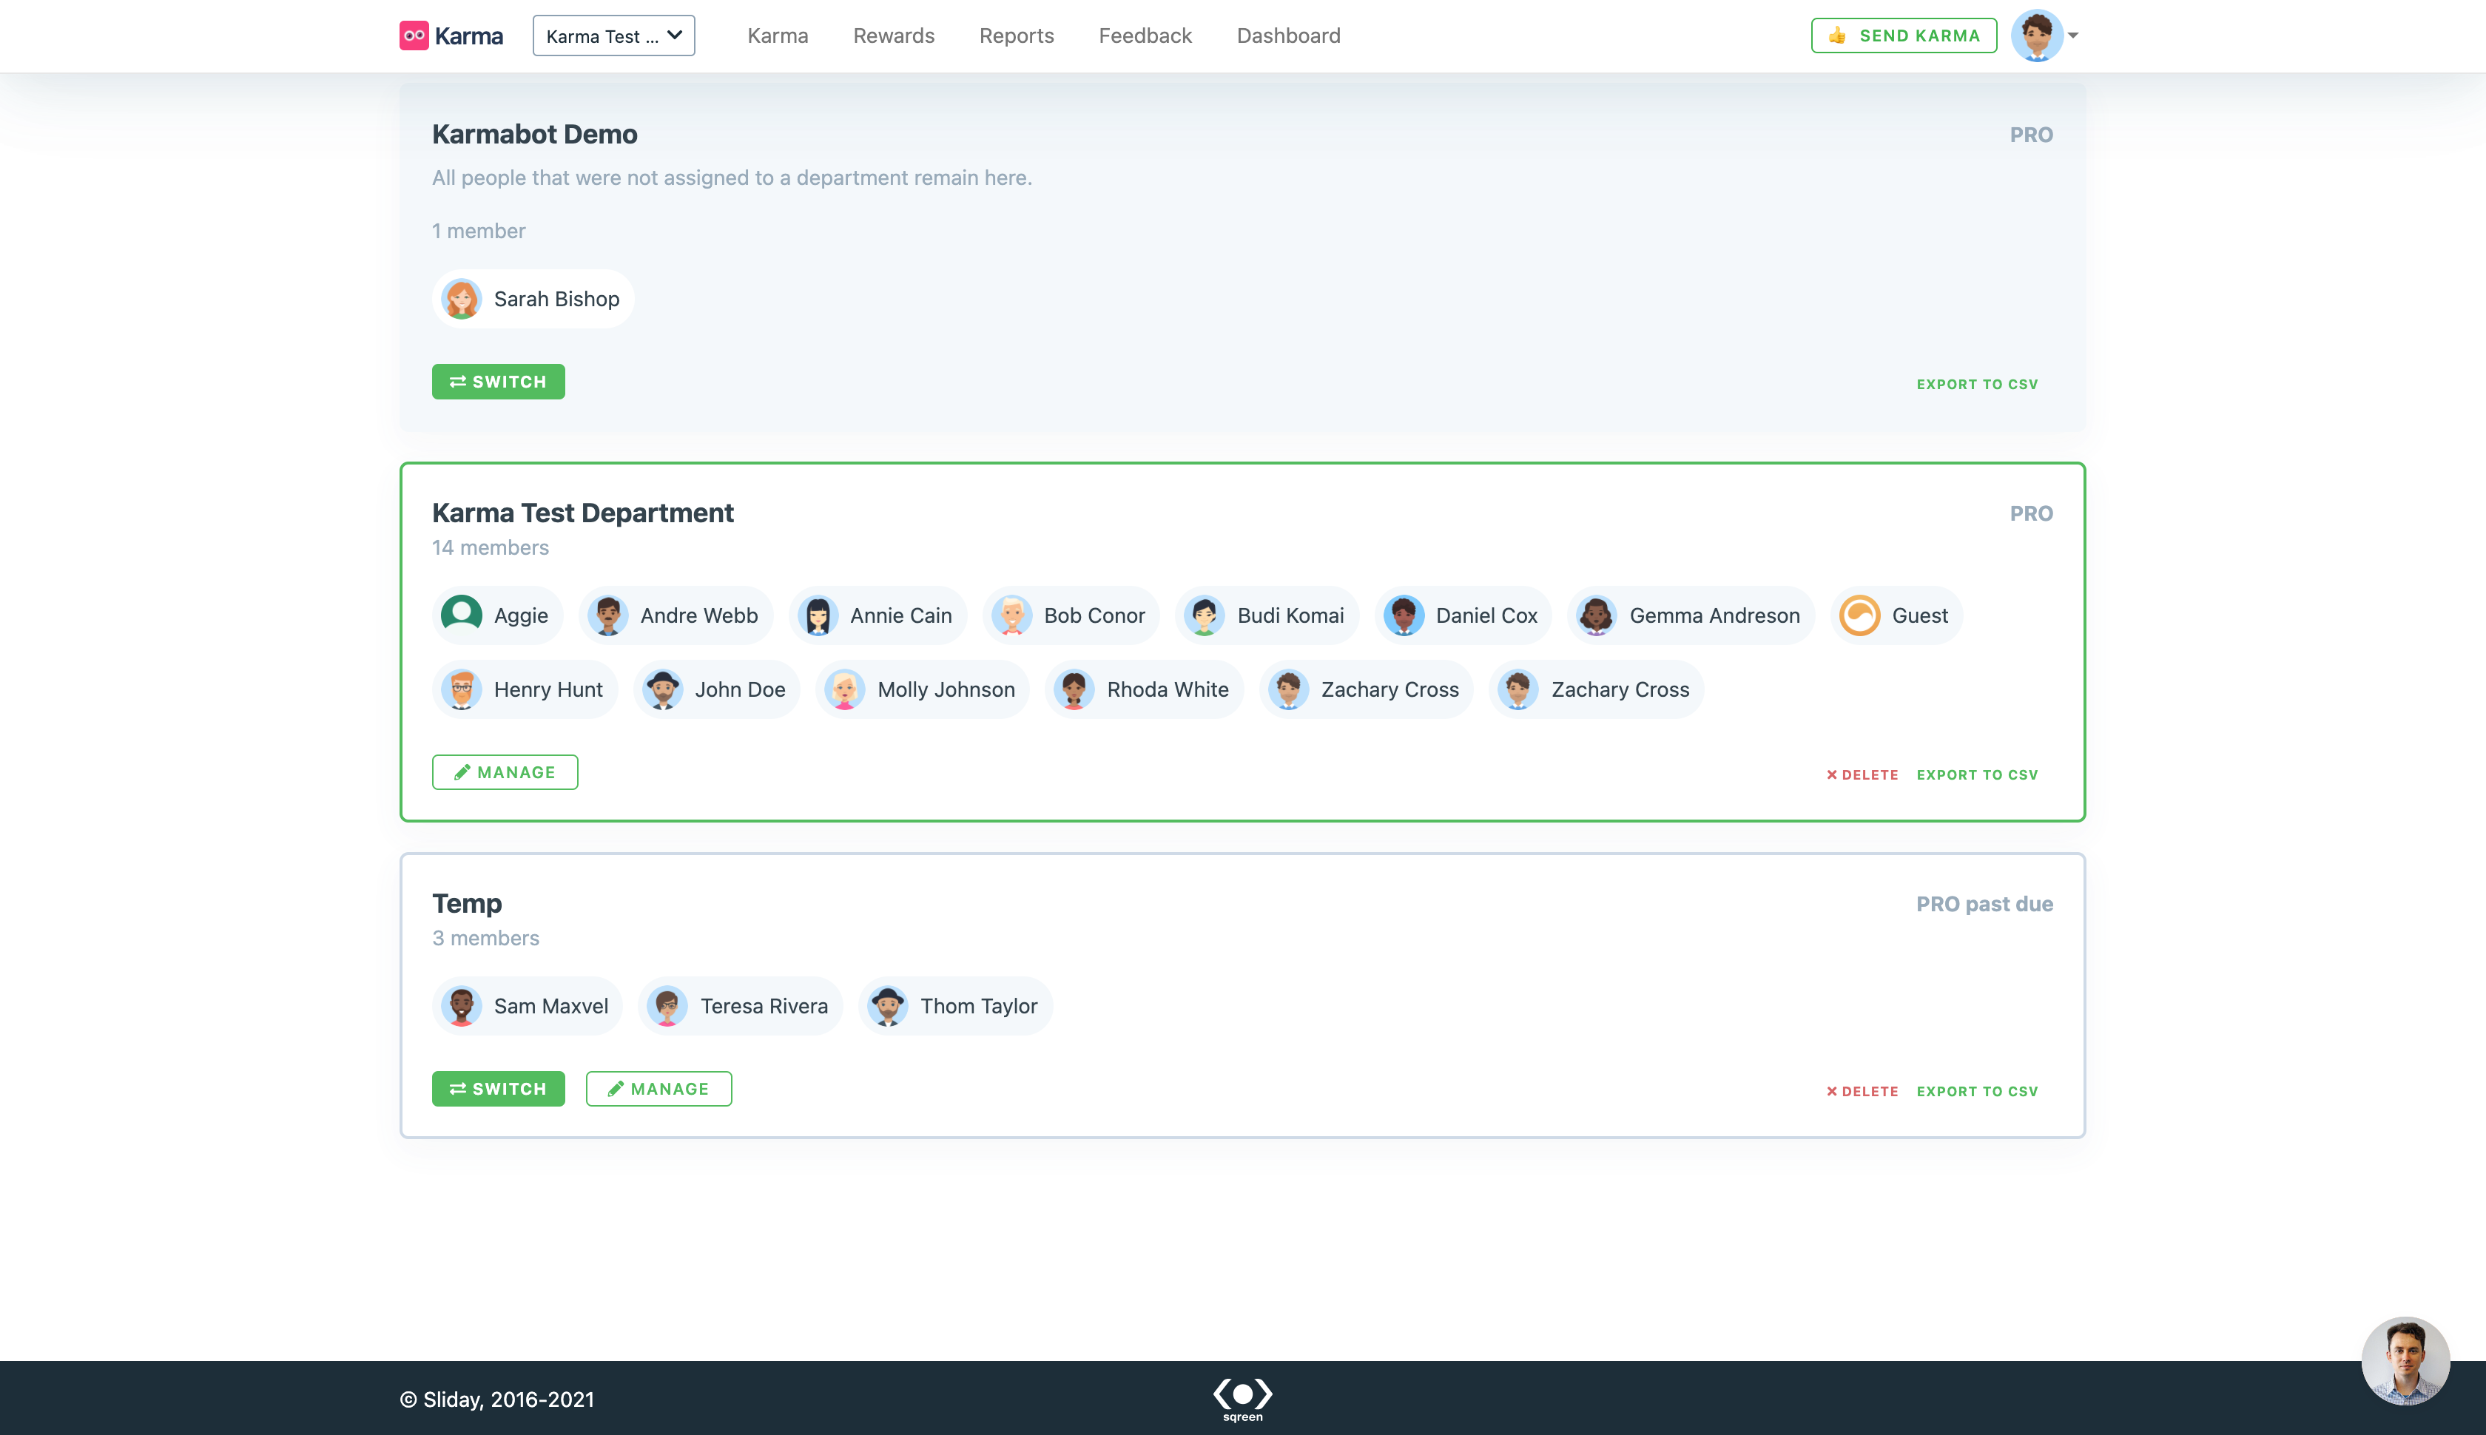Open the Rewards menu
This screenshot has width=2486, height=1435.
(893, 36)
